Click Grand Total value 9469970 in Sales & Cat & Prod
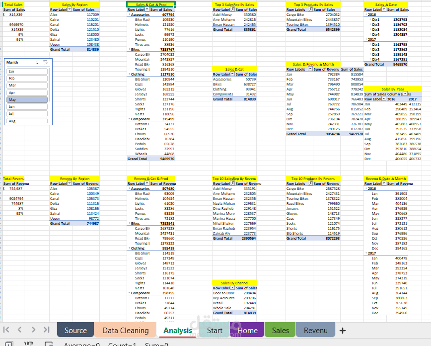Image resolution: width=431 pixels, height=346 pixels. click(167, 159)
